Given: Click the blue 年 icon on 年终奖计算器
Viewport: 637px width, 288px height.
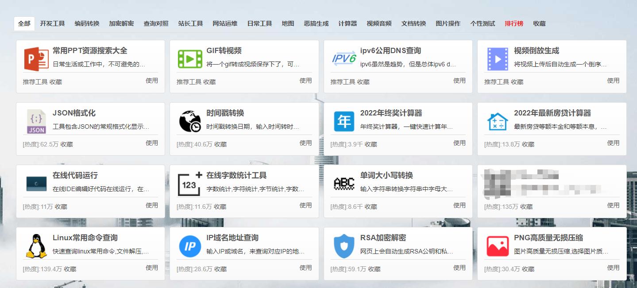Looking at the screenshot, I should pos(344,120).
